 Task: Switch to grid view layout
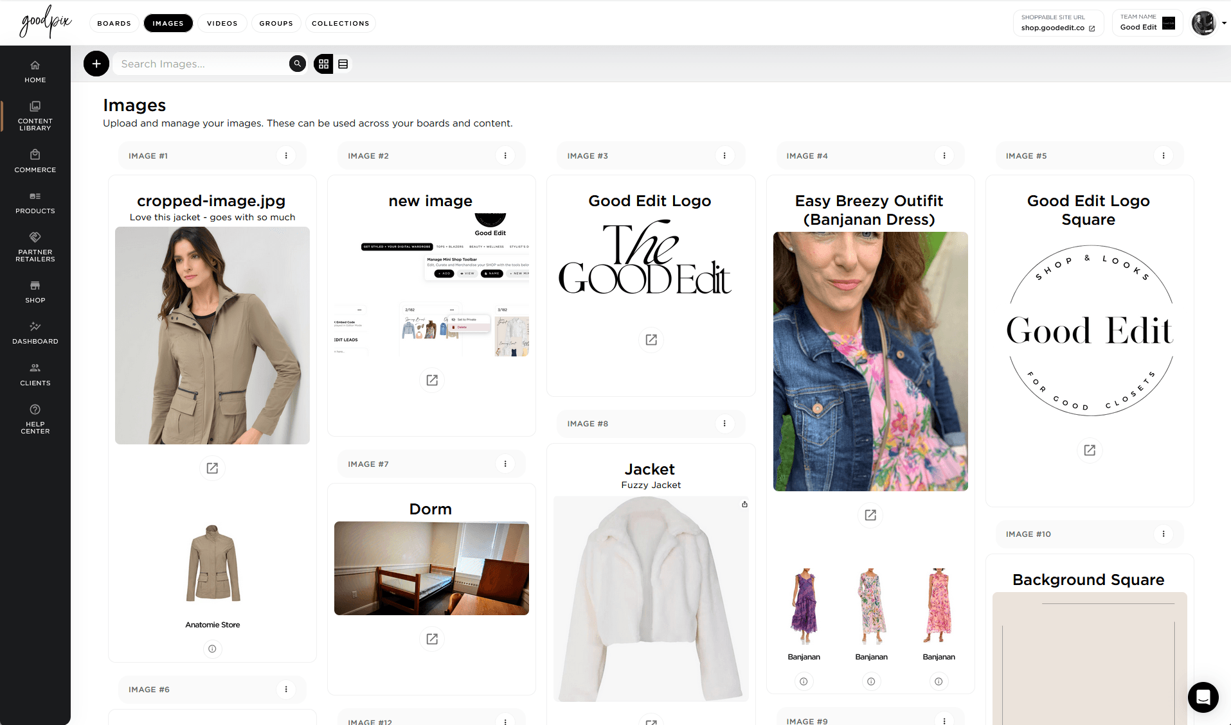(x=323, y=64)
